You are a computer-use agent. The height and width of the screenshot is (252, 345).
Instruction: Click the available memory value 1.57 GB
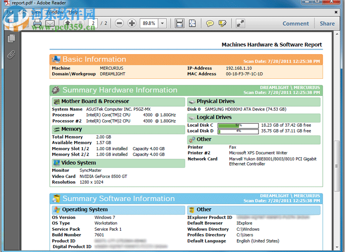[104, 142]
